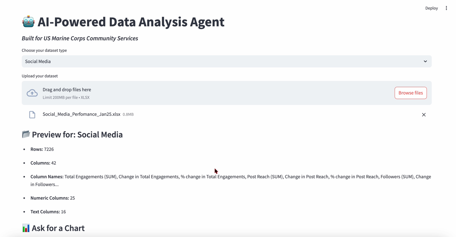Click the Ask for a Chart heading
The height and width of the screenshot is (237, 456).
58,228
